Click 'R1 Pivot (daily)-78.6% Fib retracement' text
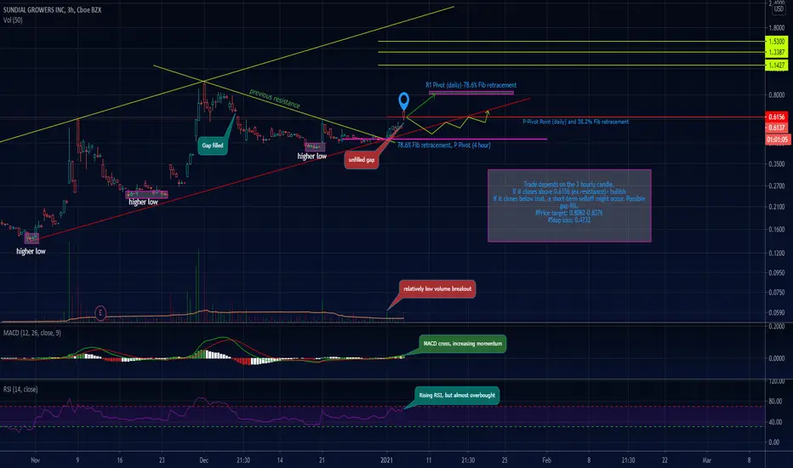 tap(471, 85)
